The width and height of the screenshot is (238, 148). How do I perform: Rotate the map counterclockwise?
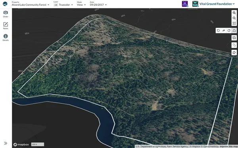[x=218, y=30]
